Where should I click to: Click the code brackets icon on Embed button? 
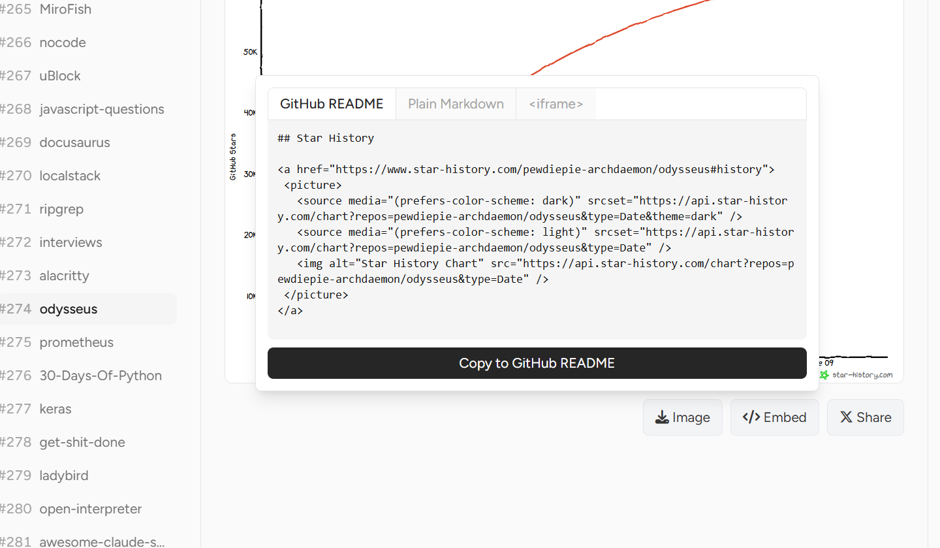[751, 417]
